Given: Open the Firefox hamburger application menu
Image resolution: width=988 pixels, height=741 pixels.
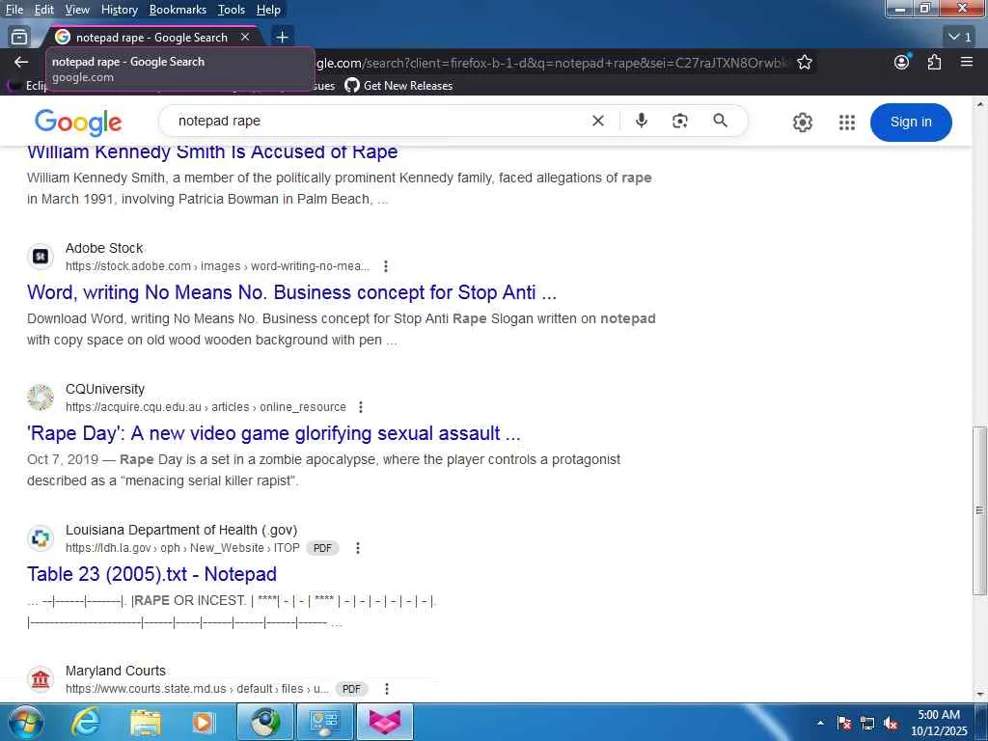Looking at the screenshot, I should [x=967, y=62].
